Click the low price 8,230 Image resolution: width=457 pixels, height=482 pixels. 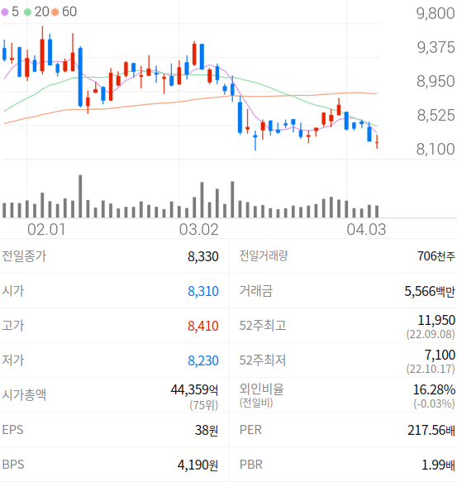[203, 360]
